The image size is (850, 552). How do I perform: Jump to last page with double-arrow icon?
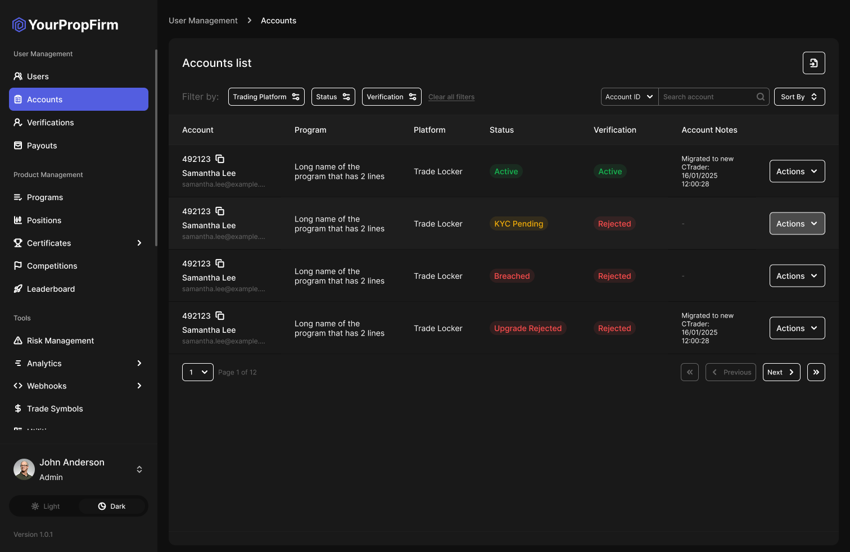click(x=816, y=372)
